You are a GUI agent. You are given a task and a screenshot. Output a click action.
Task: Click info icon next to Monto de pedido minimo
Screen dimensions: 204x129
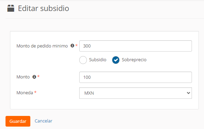click(72, 46)
